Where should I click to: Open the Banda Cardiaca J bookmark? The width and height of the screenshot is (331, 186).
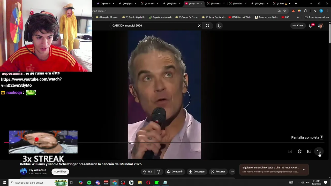(214, 17)
